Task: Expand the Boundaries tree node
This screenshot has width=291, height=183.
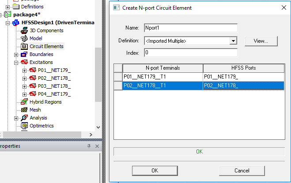Action: click(16, 54)
